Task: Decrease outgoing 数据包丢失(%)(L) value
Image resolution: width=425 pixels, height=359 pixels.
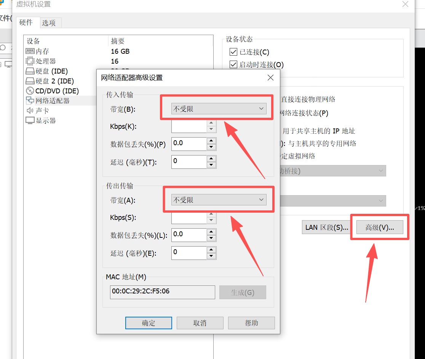Action: pyautogui.click(x=211, y=238)
